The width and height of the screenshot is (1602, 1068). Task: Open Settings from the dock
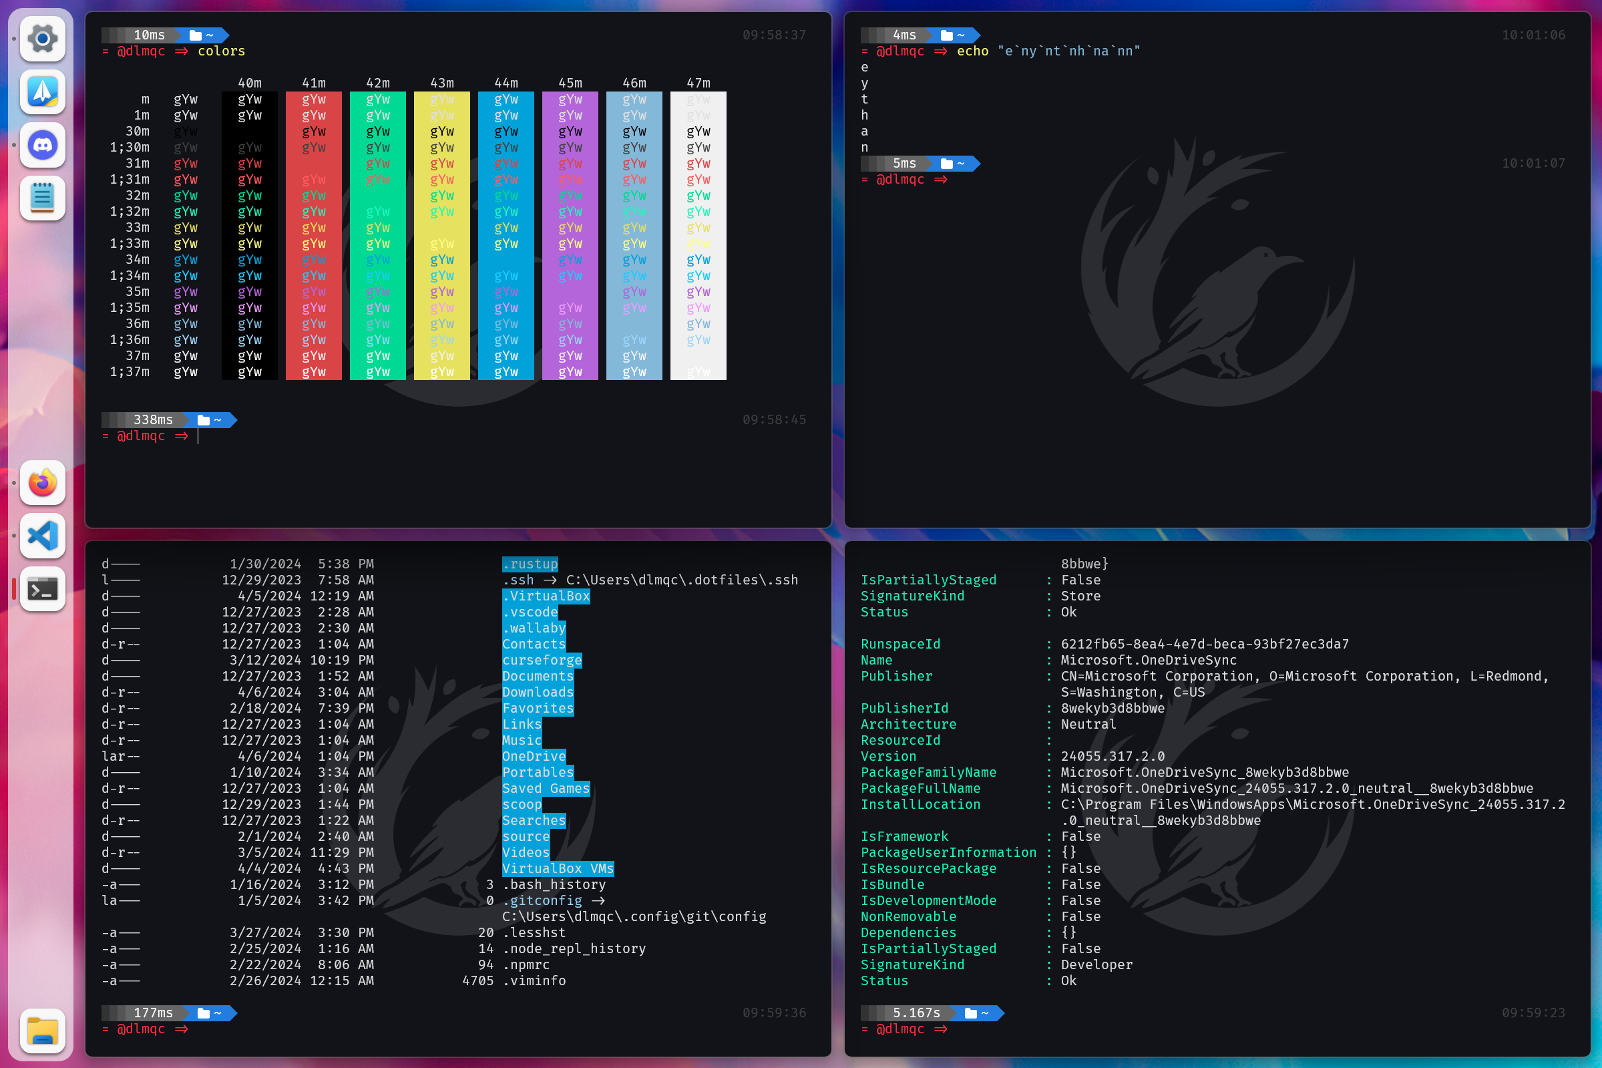click(42, 39)
